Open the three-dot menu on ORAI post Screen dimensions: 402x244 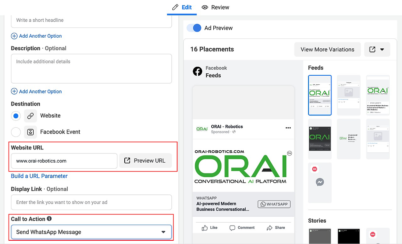(288, 128)
